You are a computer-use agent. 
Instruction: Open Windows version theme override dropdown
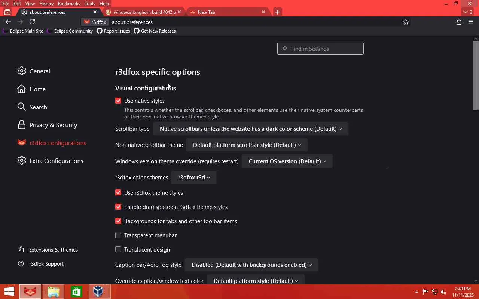[x=287, y=161]
